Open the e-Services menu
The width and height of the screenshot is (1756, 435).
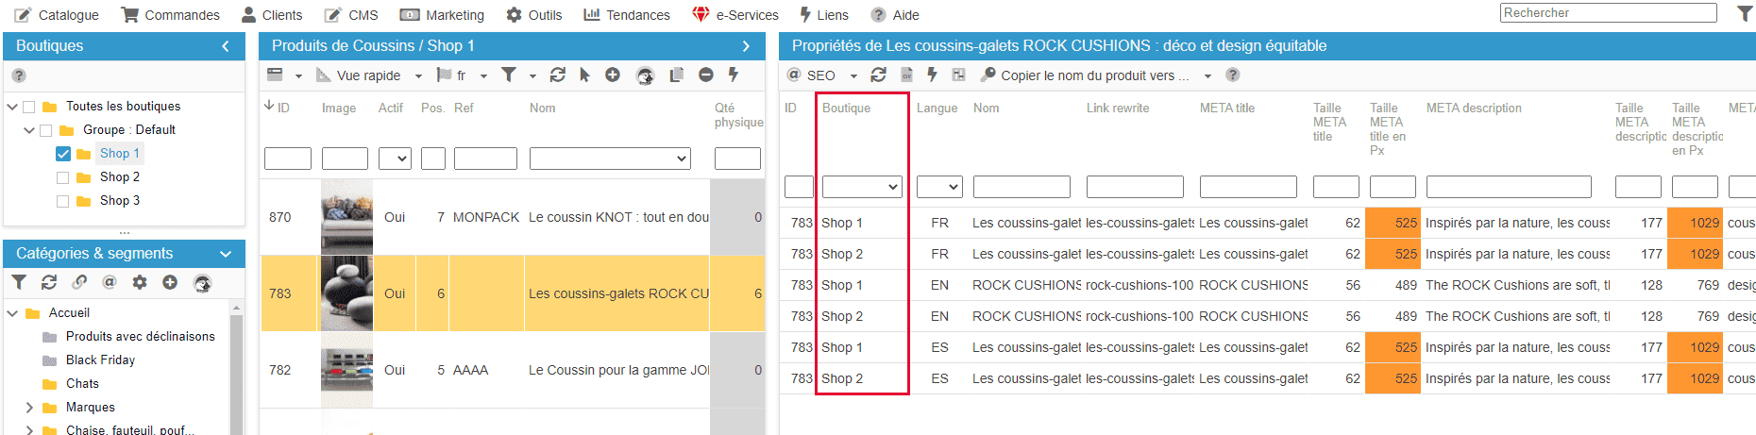point(735,15)
